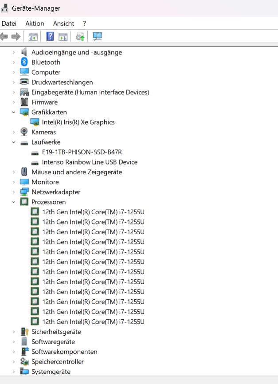Viewport: 278px width, 384px height.
Task: Click the Speichercontroller icon
Action: pyautogui.click(x=24, y=361)
